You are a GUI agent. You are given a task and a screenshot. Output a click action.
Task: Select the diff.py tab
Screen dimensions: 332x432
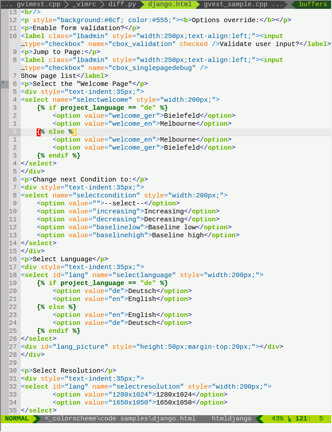[x=122, y=4]
